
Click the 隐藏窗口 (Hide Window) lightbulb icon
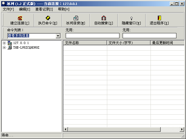coord(131,18)
